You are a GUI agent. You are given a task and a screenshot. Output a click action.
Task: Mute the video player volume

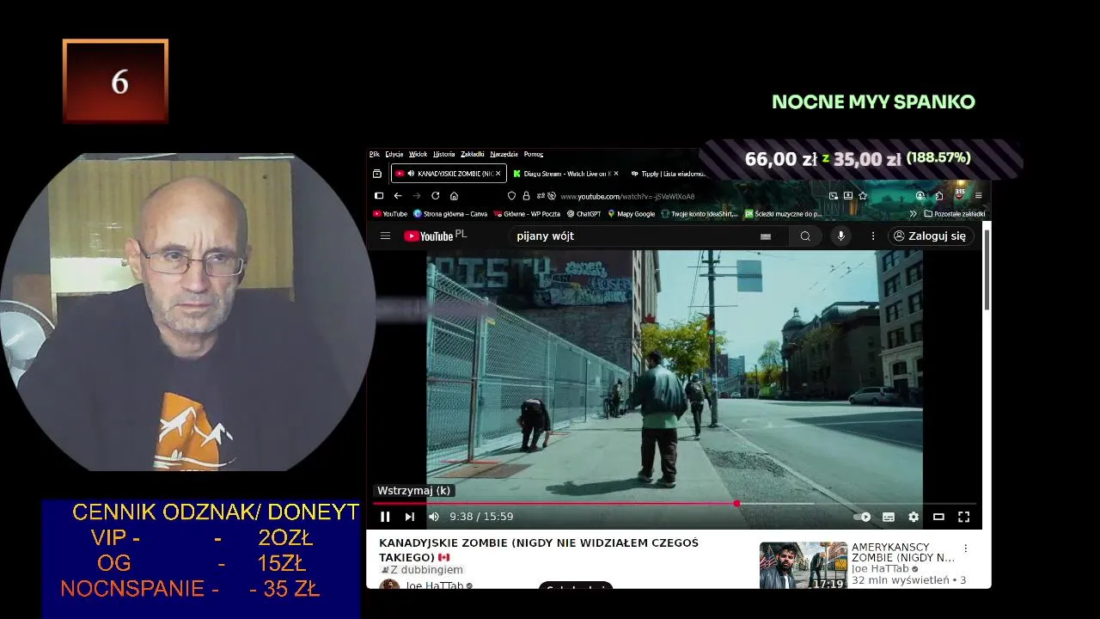[434, 517]
